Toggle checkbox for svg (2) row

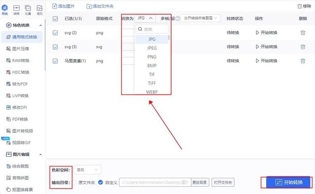point(55,33)
